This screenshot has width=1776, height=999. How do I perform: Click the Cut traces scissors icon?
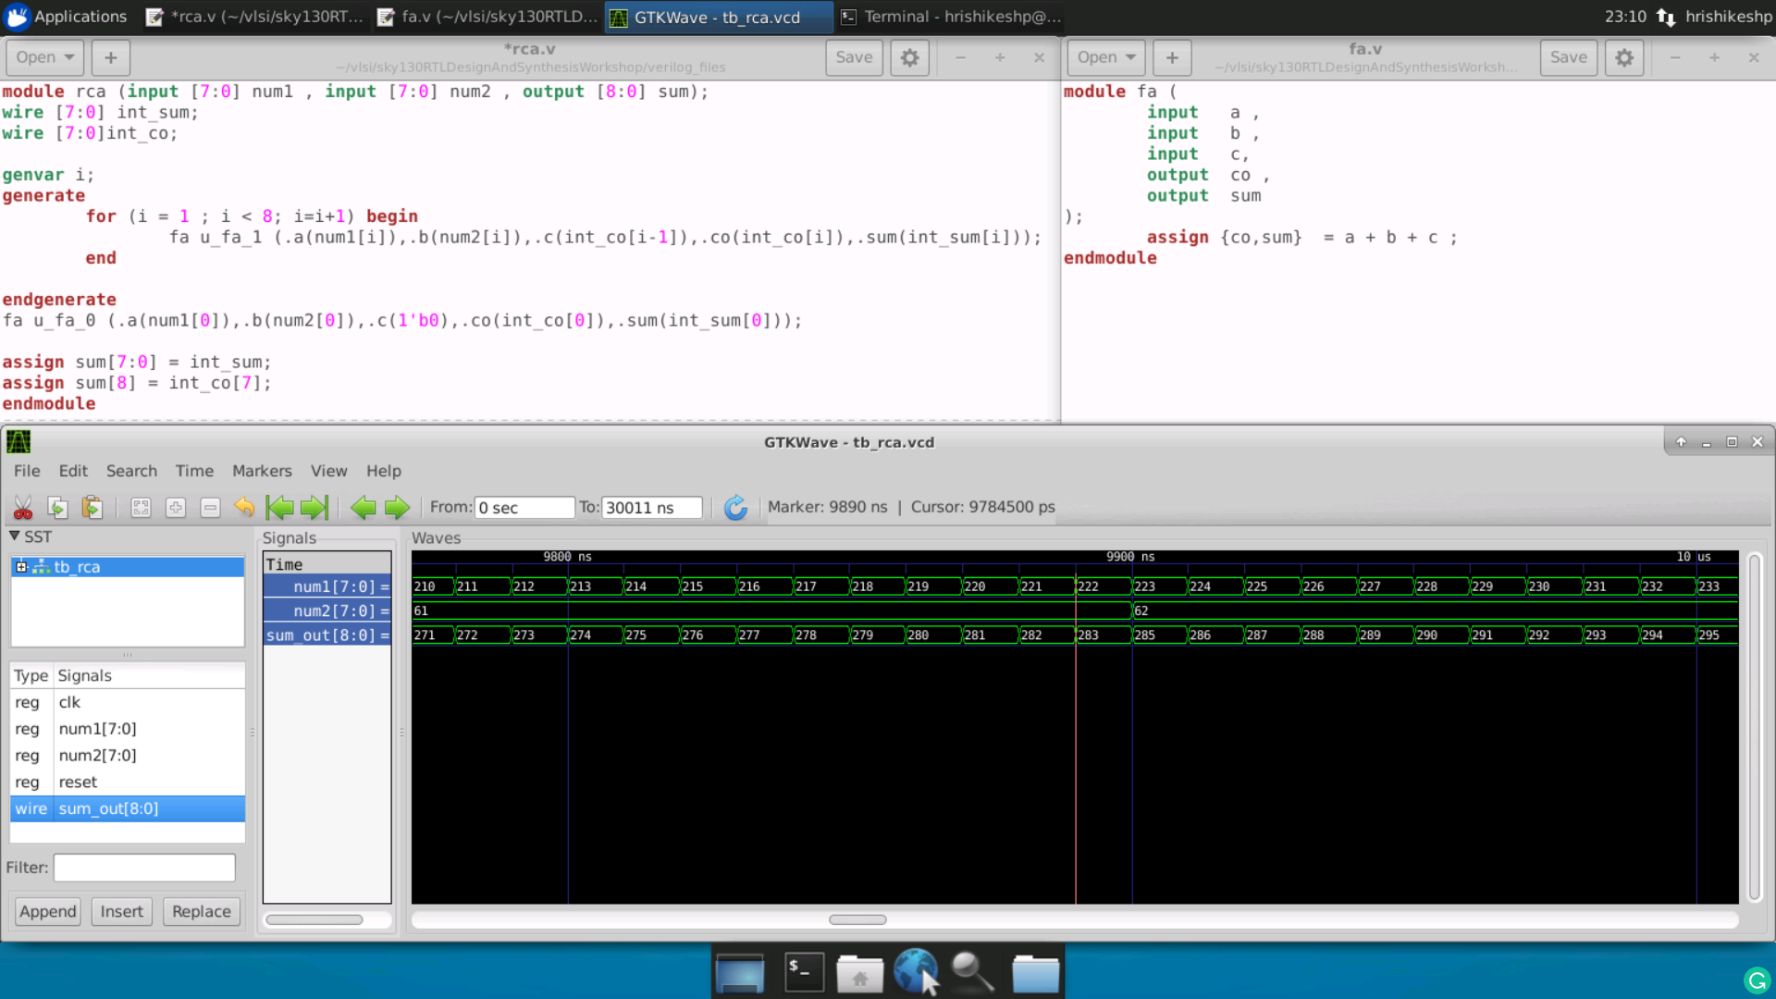coord(23,507)
